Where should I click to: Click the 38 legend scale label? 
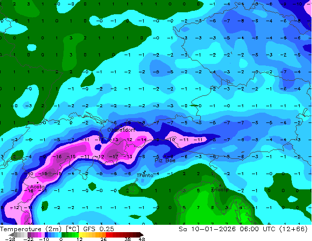point(127,239)
